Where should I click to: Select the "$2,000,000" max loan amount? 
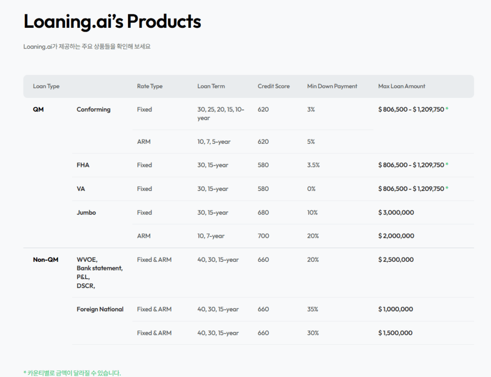click(x=396, y=236)
